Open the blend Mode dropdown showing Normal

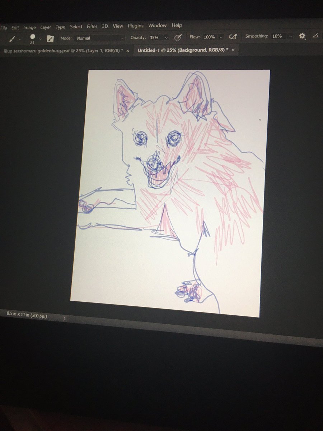click(100, 38)
